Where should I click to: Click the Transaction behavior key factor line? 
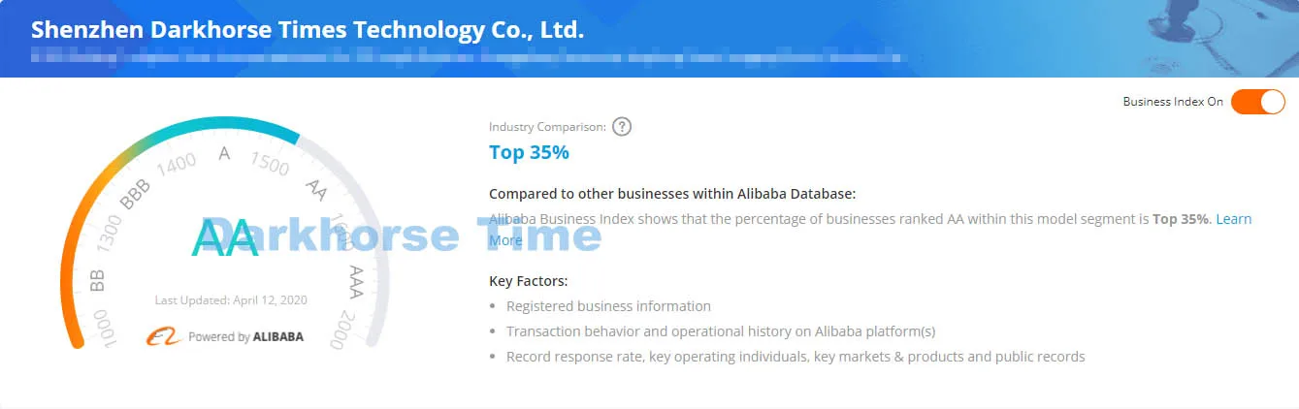click(x=721, y=331)
